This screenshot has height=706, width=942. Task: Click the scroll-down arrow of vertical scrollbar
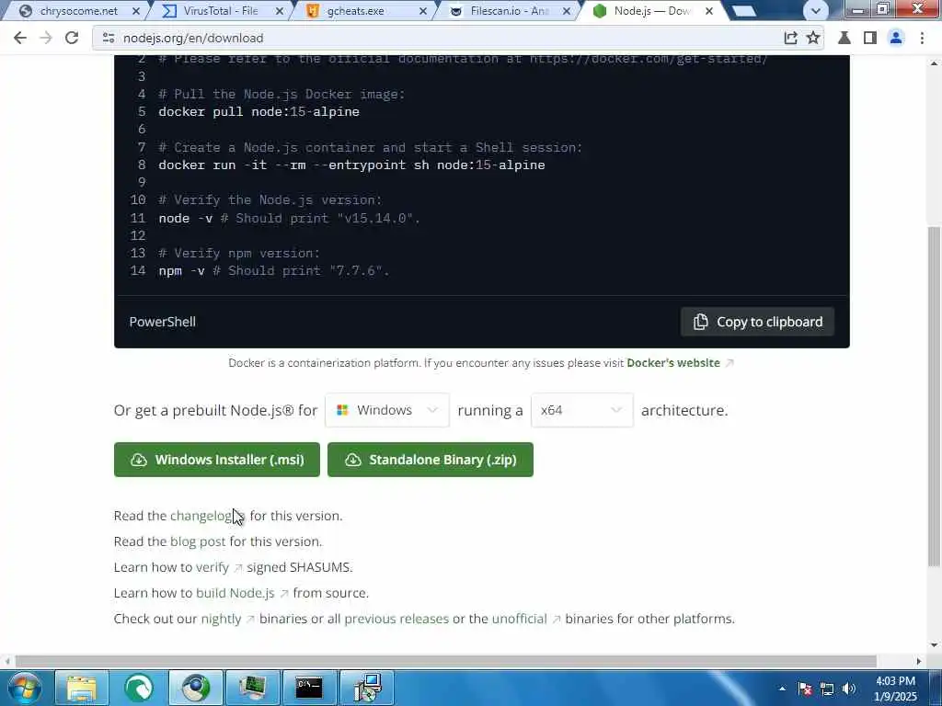[935, 645]
